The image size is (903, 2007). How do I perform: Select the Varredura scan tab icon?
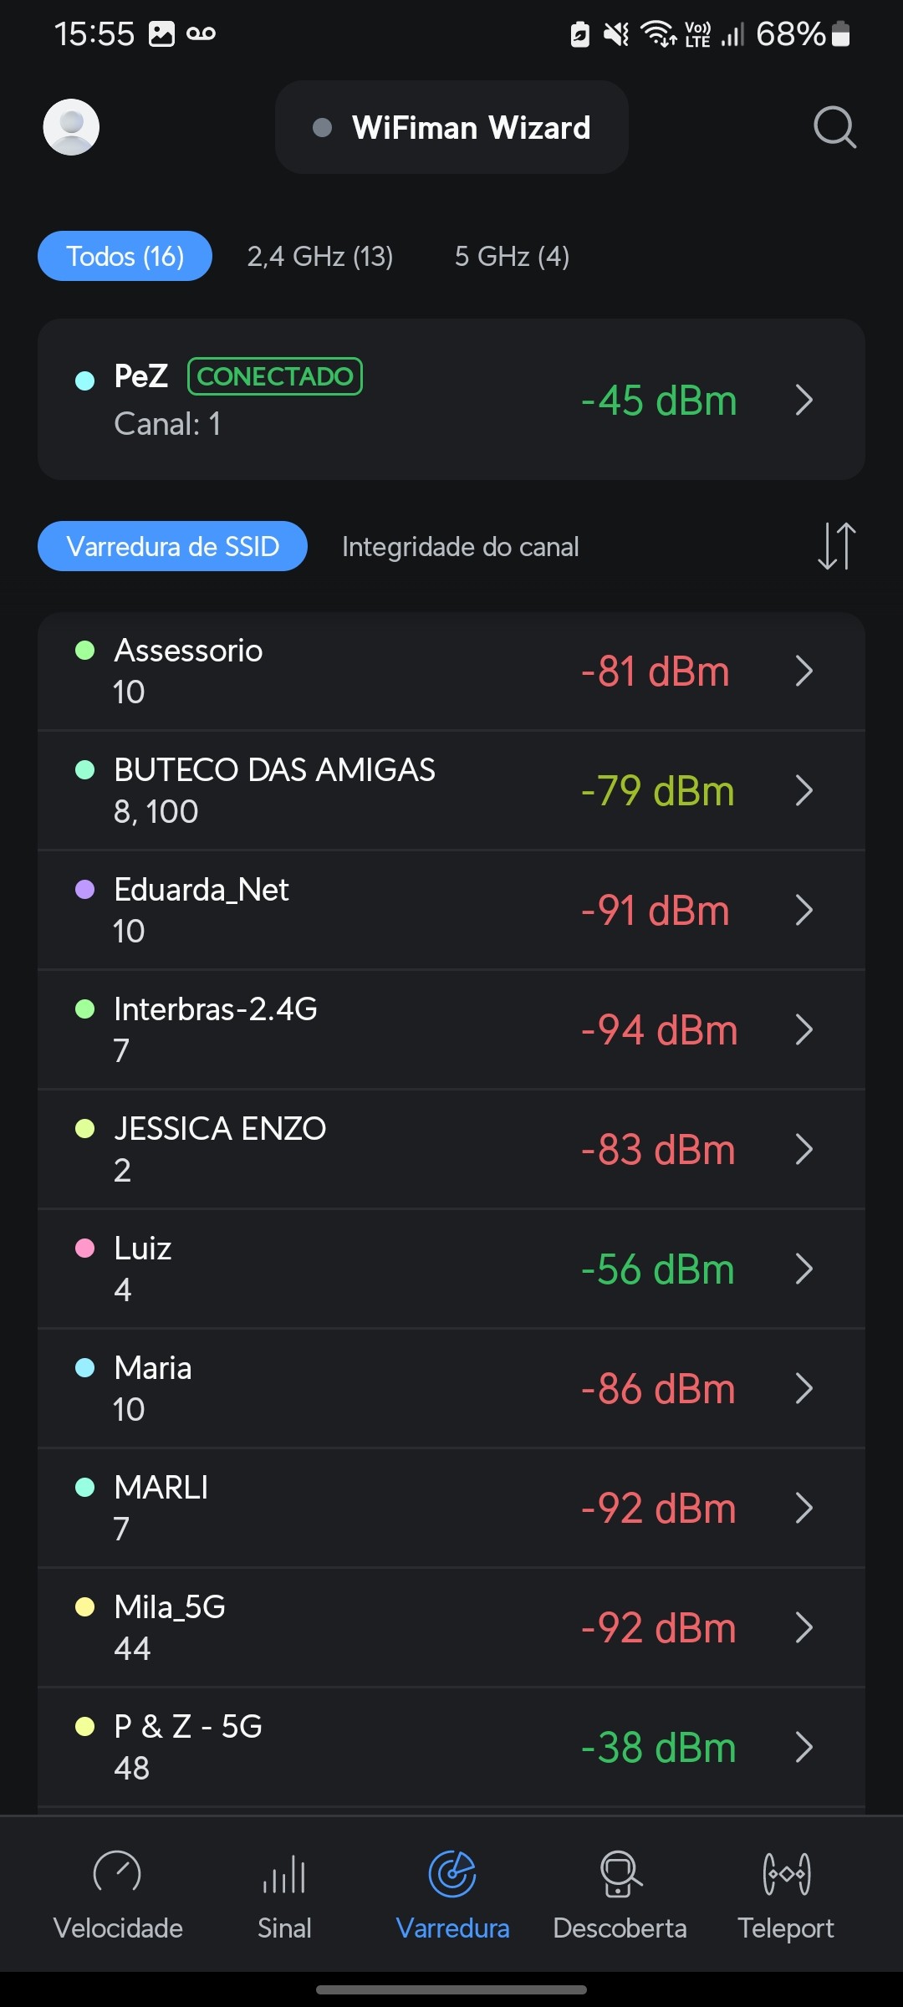click(452, 1874)
